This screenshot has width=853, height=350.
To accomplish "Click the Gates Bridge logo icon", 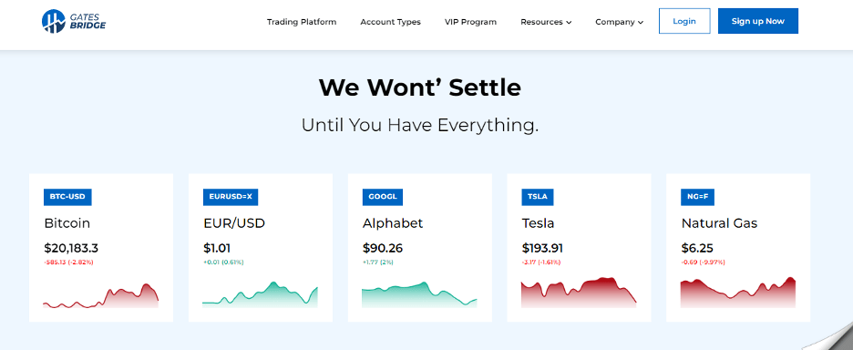I will point(53,21).
